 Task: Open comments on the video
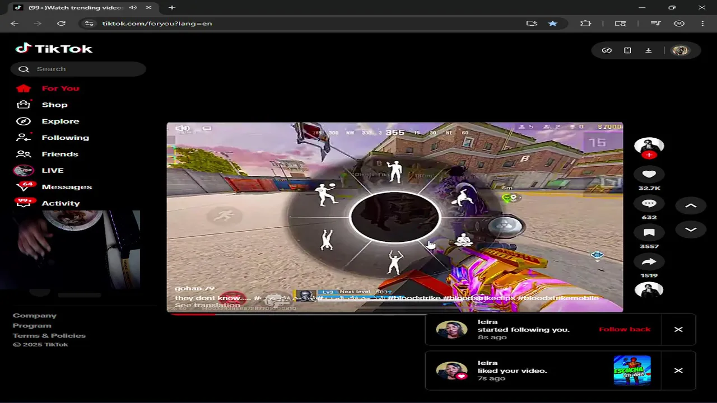[x=649, y=203]
